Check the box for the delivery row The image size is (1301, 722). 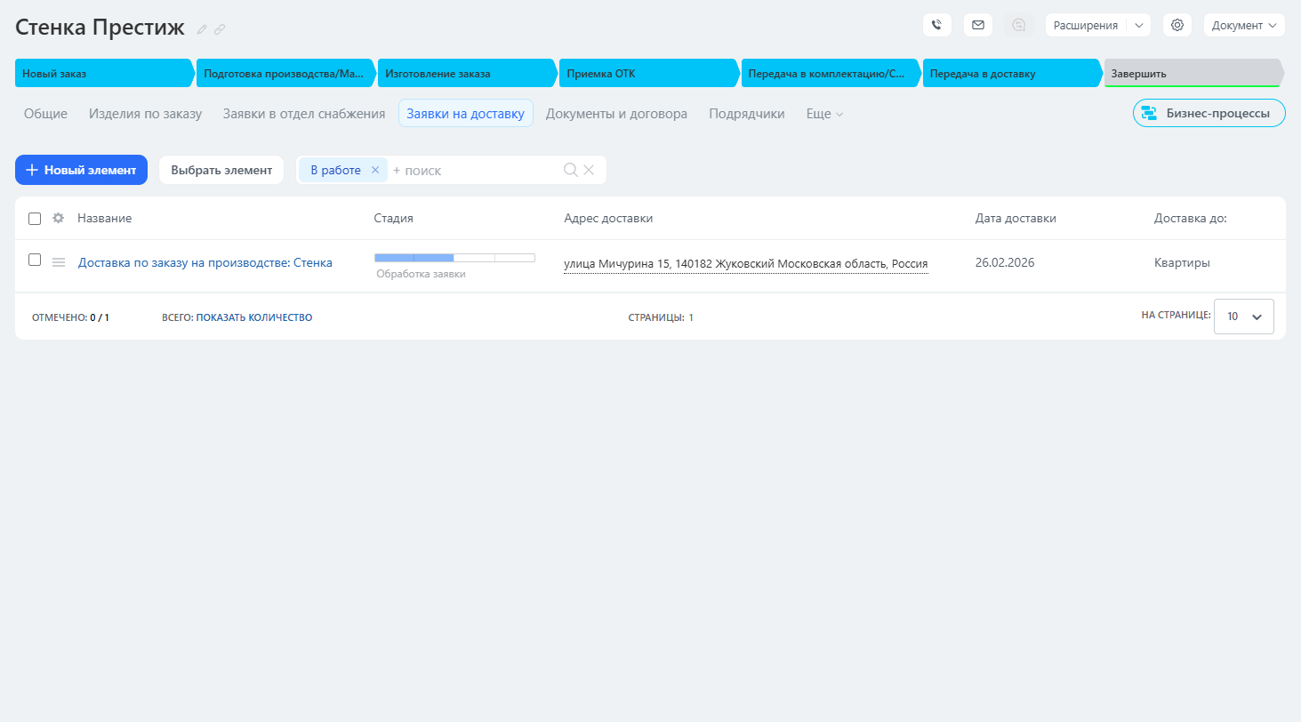pos(35,260)
